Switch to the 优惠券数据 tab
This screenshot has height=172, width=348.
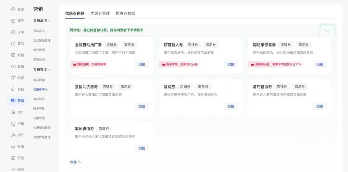pos(125,13)
